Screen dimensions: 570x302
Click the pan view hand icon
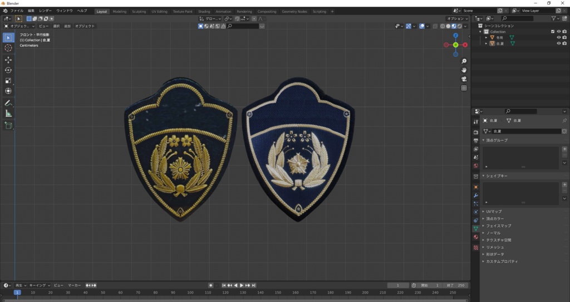click(x=464, y=70)
